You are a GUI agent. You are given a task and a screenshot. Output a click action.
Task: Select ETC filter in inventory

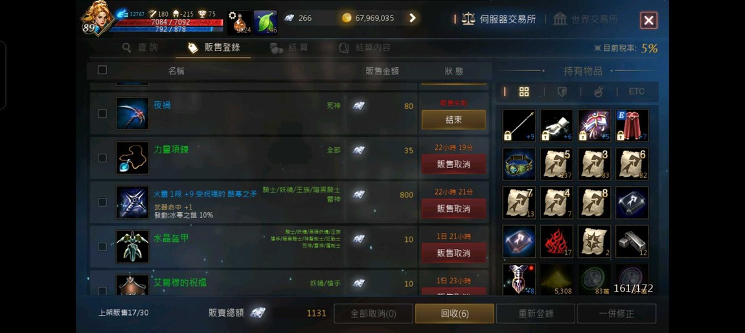click(637, 92)
